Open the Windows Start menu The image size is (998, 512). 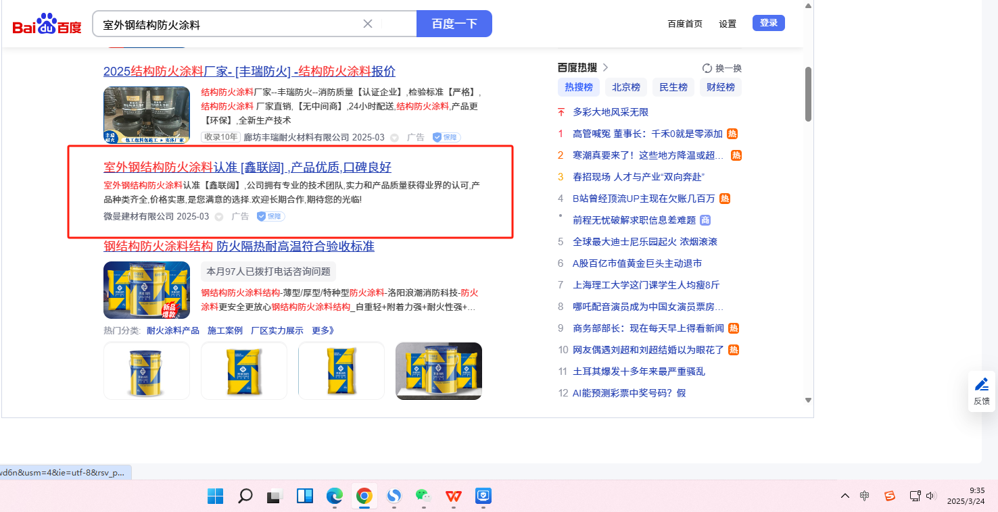216,496
